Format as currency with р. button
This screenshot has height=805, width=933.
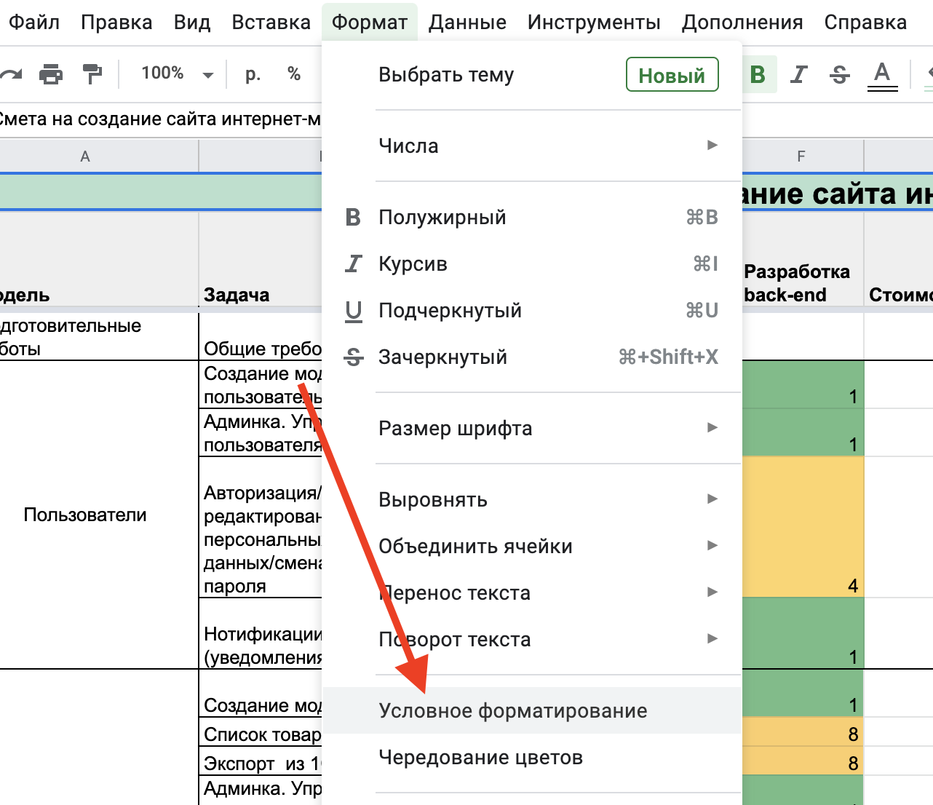pyautogui.click(x=253, y=74)
